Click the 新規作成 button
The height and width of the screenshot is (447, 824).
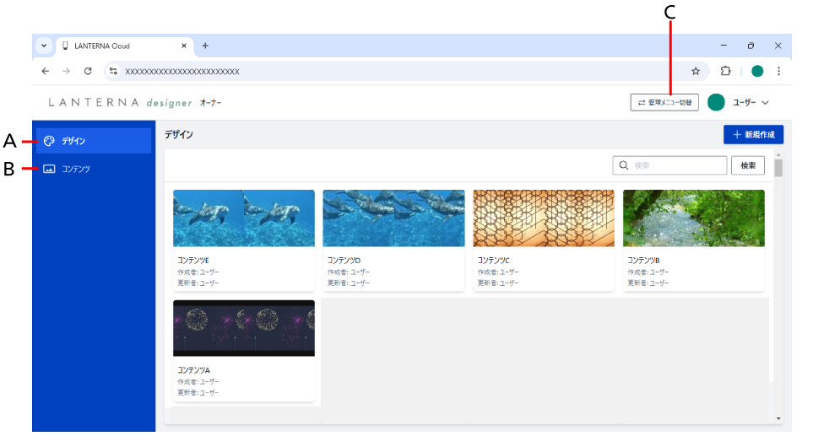[x=753, y=134]
